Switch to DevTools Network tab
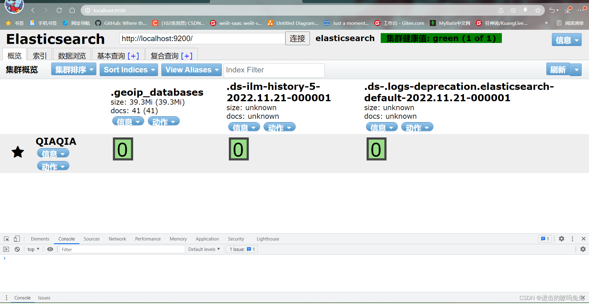This screenshot has width=589, height=304. [117, 239]
